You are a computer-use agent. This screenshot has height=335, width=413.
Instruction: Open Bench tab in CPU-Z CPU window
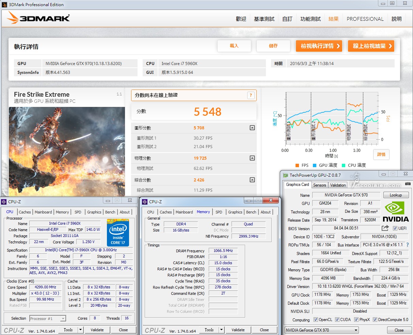(110, 212)
